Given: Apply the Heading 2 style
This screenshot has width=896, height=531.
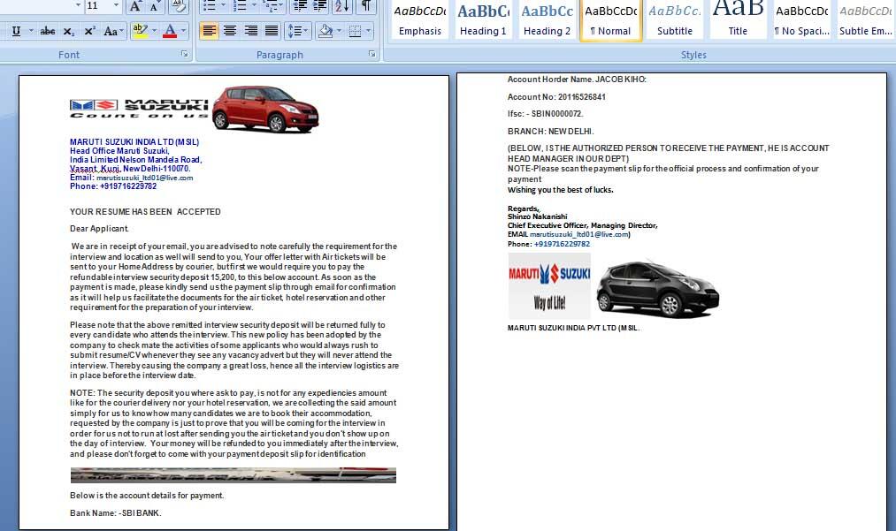Looking at the screenshot, I should pos(547,20).
